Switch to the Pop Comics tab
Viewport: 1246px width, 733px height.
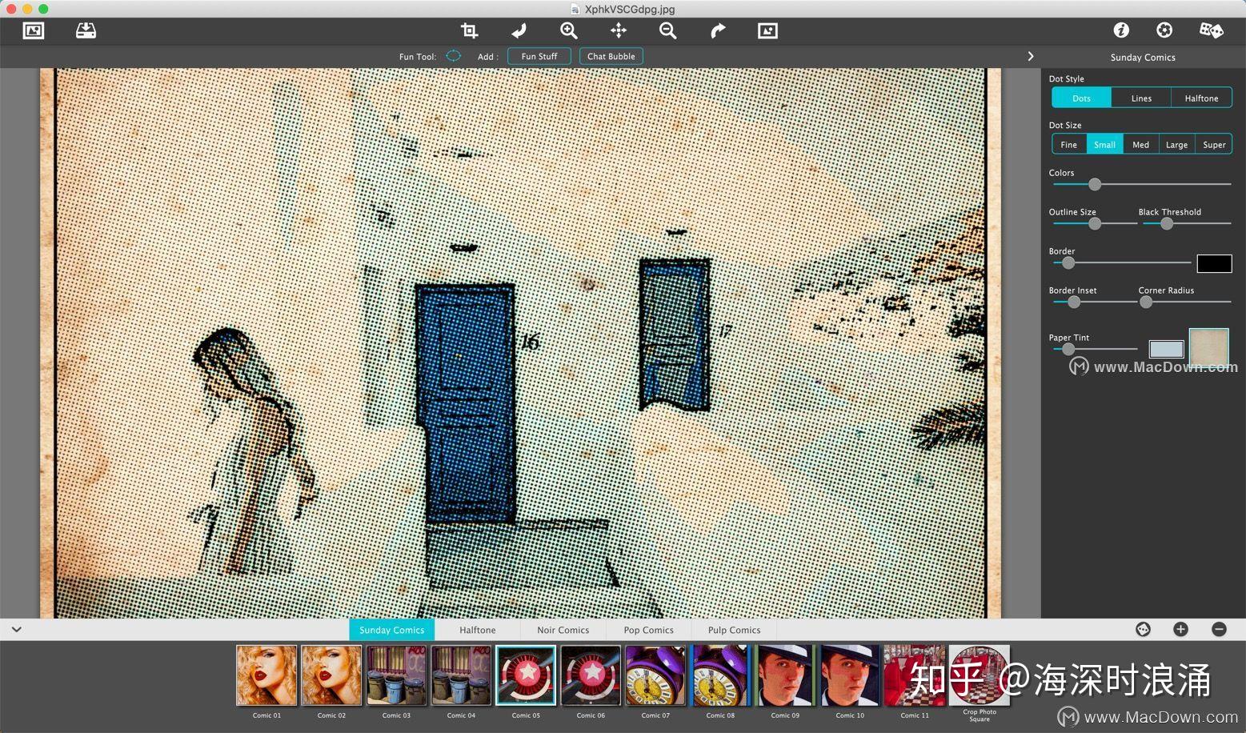click(648, 630)
